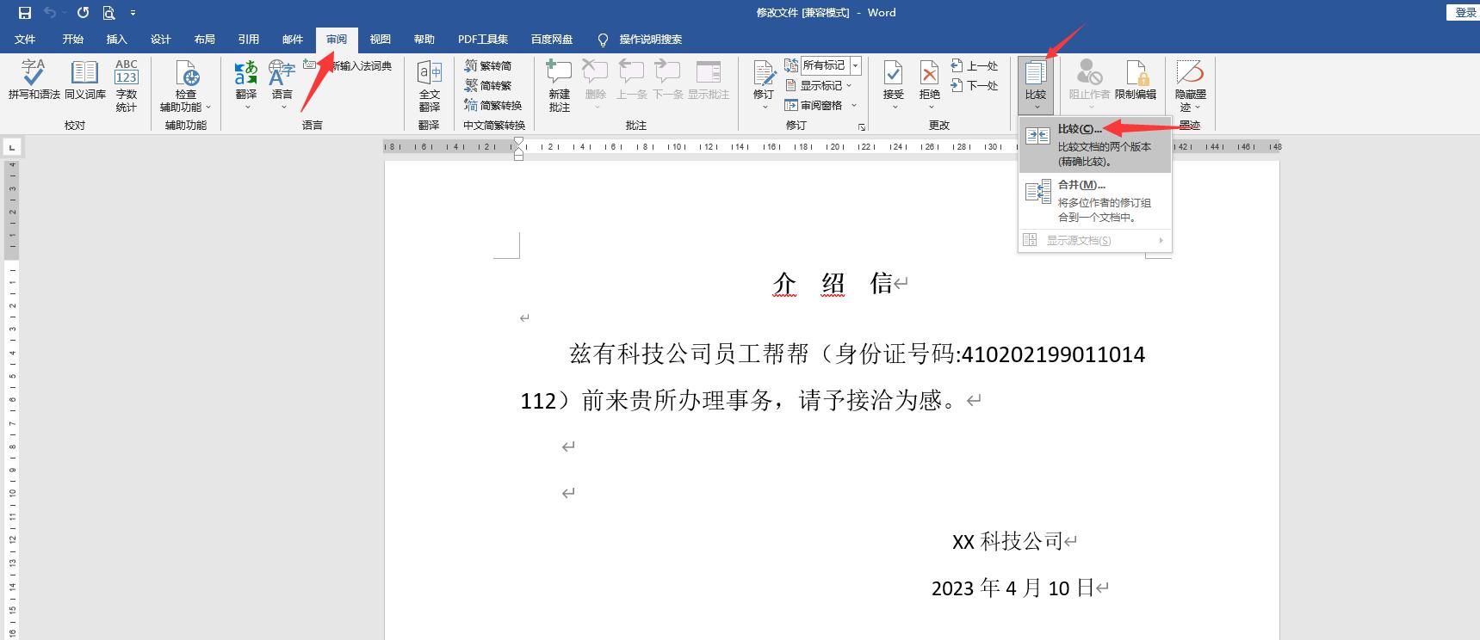Click the first-line indent marker on ruler
Viewport: 1480px width, 640px height.
tap(518, 142)
